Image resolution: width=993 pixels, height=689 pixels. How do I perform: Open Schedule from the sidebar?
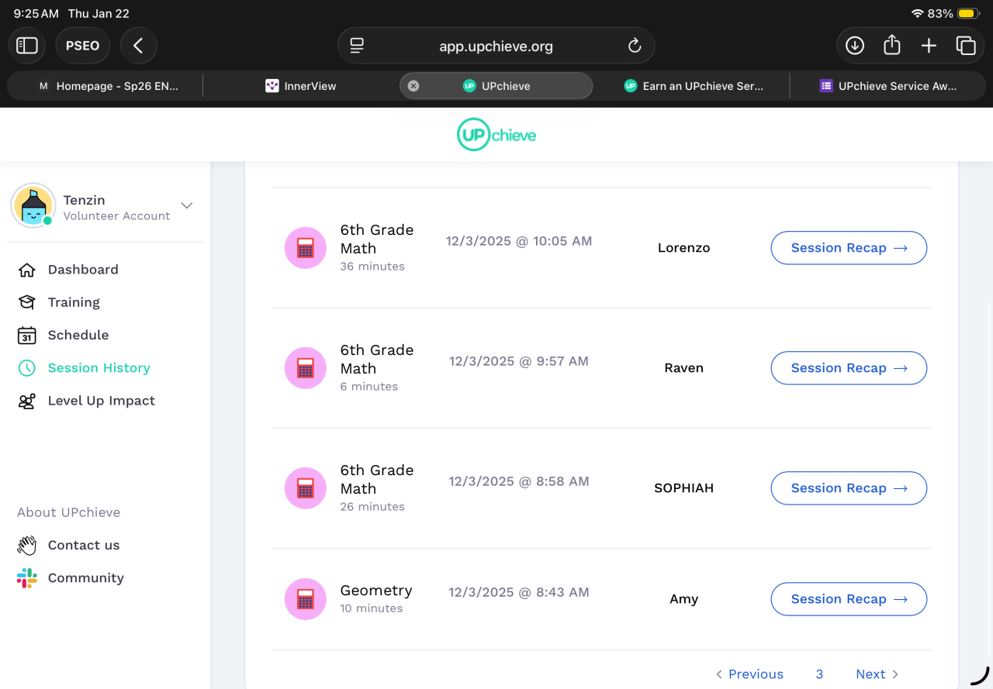tap(78, 335)
